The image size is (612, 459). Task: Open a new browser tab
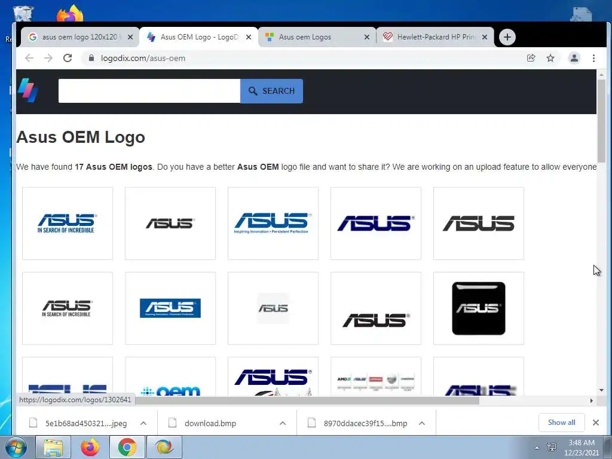(x=507, y=37)
